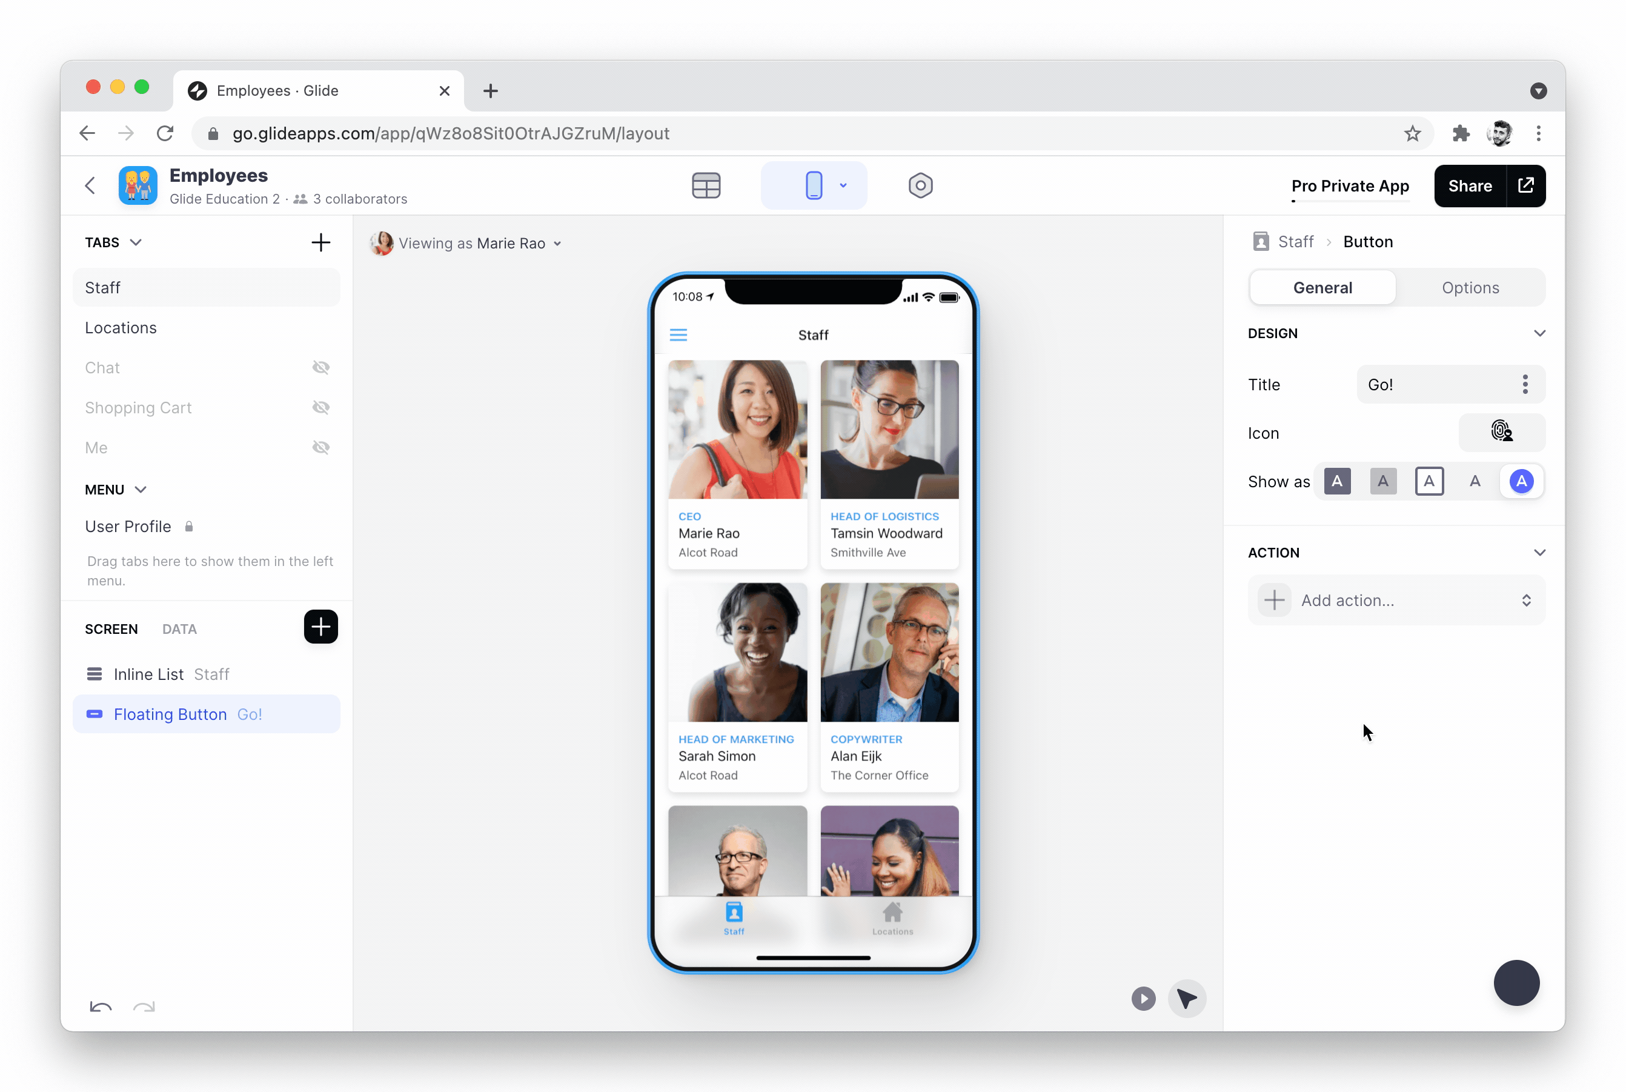Switch to the DATA tab in the left panel
This screenshot has height=1092, width=1626.
(x=179, y=629)
